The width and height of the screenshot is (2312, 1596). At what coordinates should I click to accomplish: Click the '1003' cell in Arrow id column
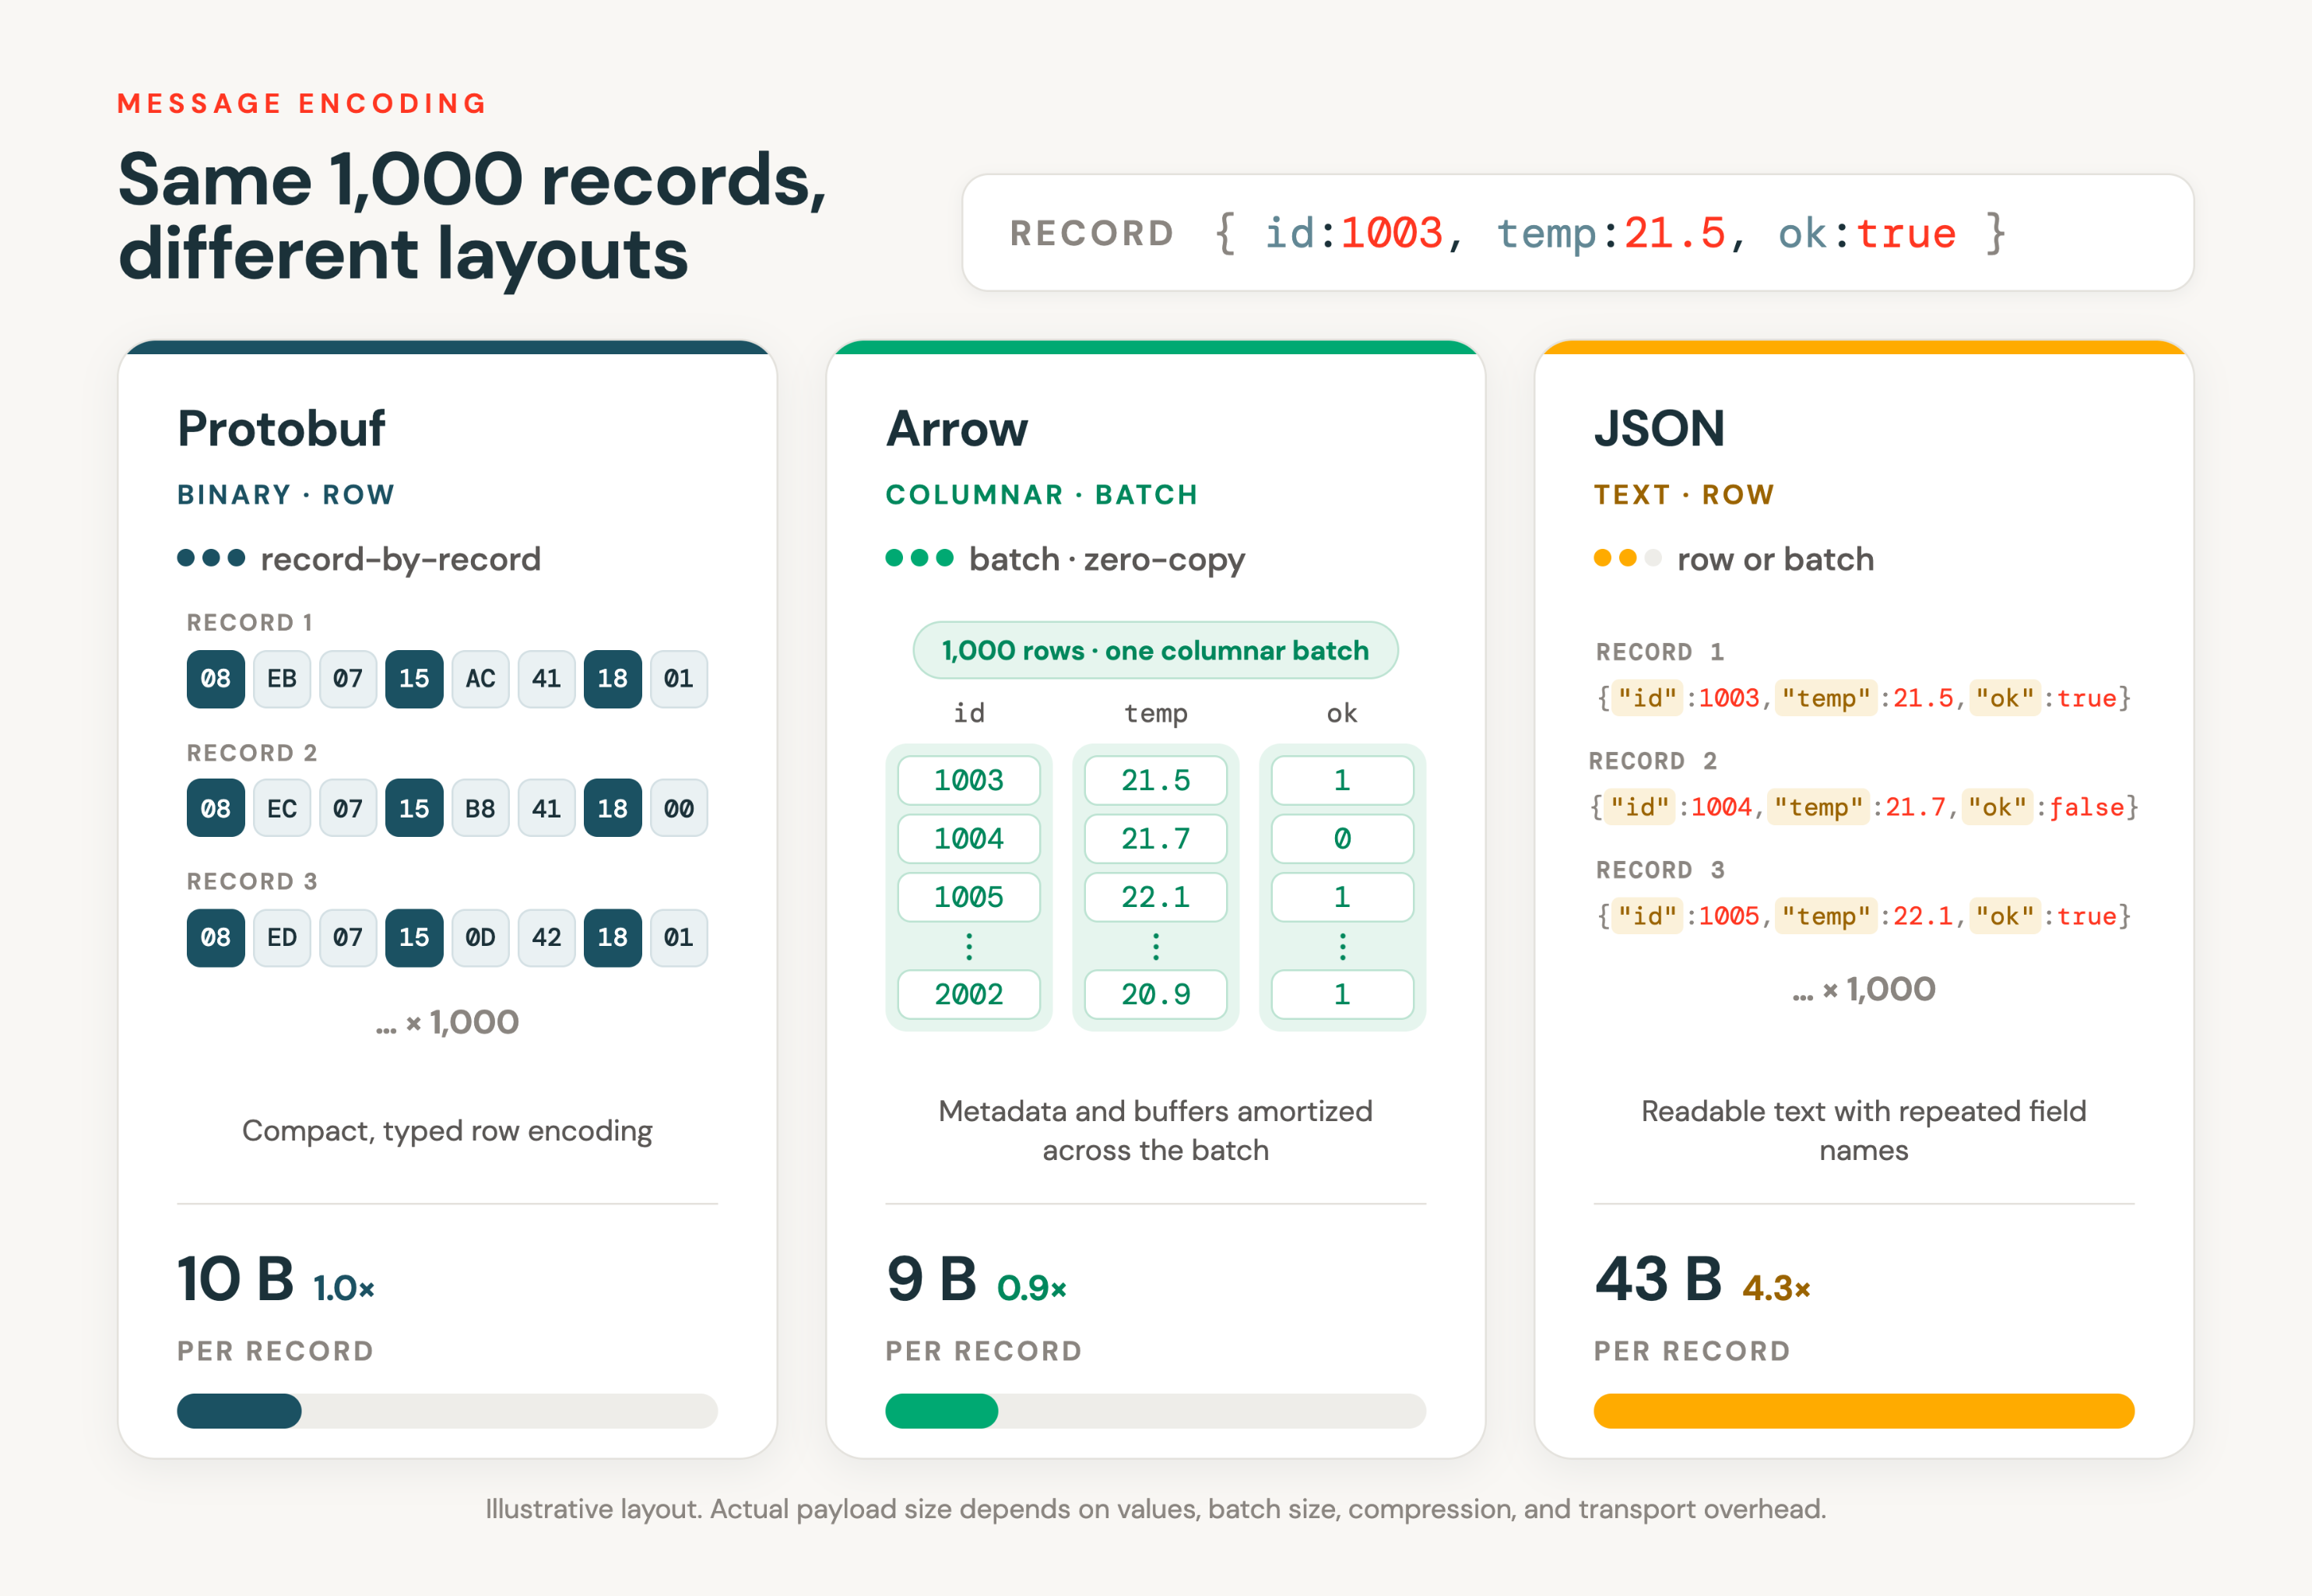click(968, 780)
